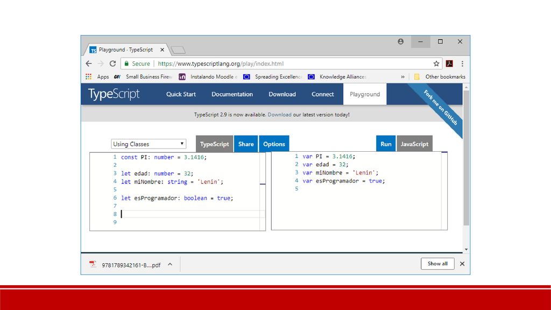The height and width of the screenshot is (310, 551).
Task: Close the Playground · TypeScript tab
Action: (162, 50)
